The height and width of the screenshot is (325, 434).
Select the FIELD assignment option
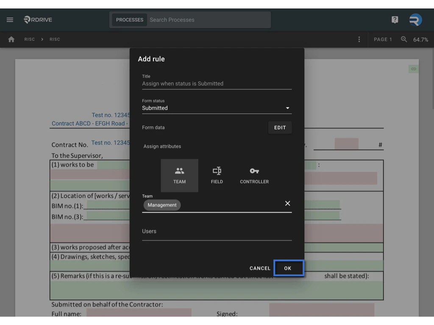click(x=217, y=175)
